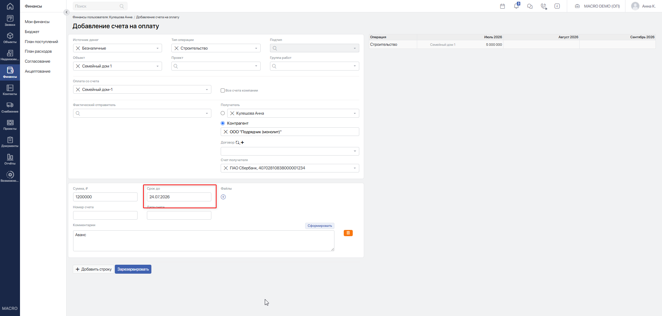Expand the Договор dropdown

click(x=290, y=151)
